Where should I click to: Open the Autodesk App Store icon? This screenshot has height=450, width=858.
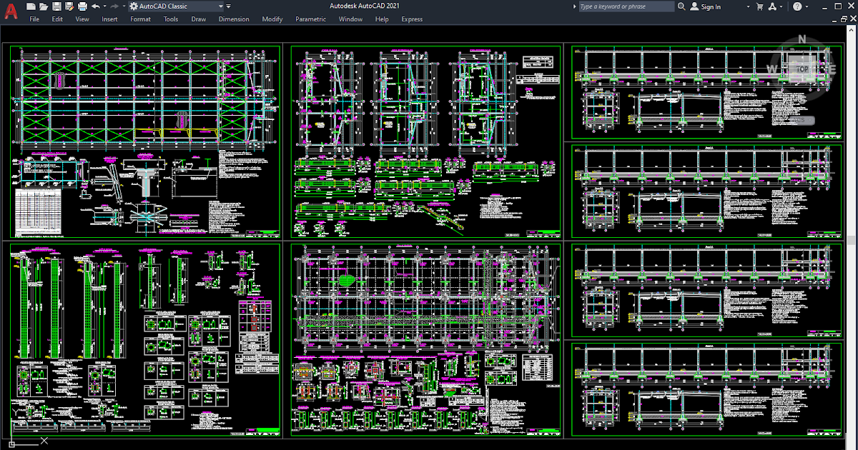click(772, 6)
